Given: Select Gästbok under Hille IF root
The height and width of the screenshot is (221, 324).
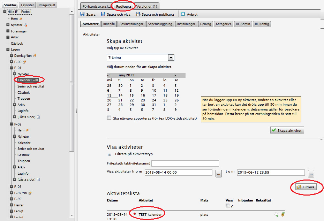Looking at the screenshot, I should pyautogui.click(x=17, y=43).
